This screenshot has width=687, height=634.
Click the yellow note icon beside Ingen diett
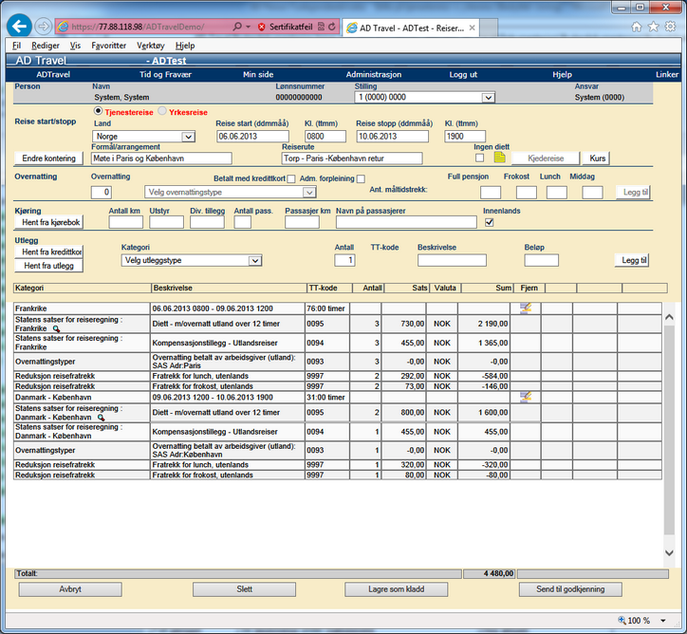tap(500, 158)
